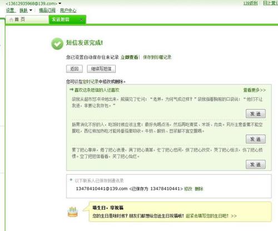Screen dimensions: 278x231
Task: Open the 定时记录 link
Action: (x=90, y=81)
